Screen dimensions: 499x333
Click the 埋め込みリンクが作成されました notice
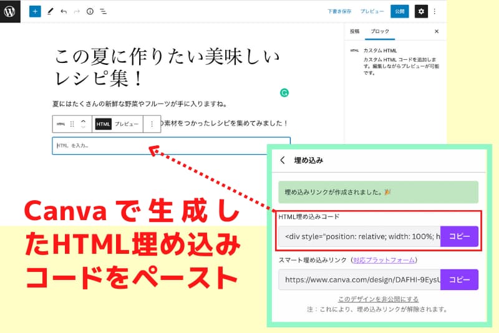coord(378,192)
